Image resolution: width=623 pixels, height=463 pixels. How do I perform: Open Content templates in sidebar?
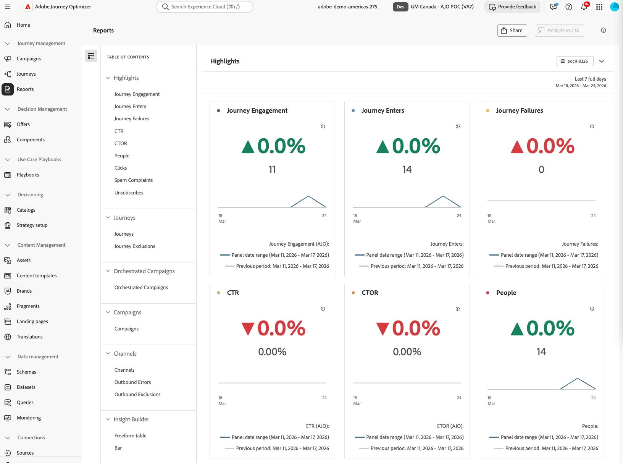point(37,276)
